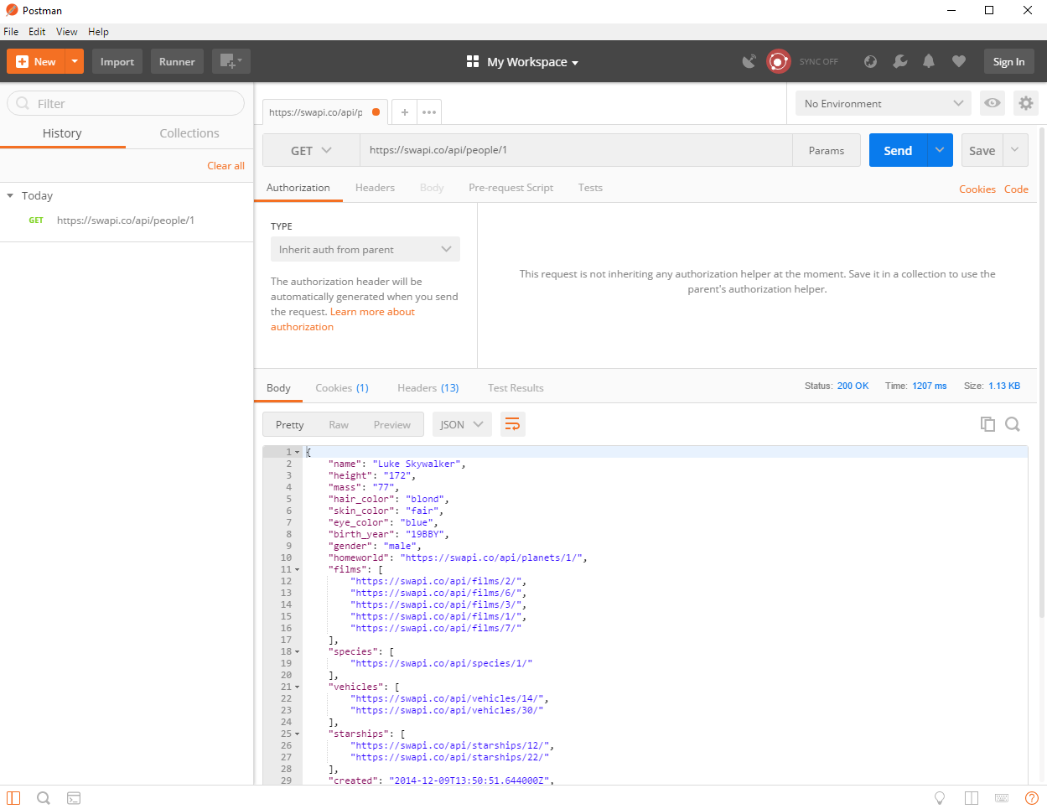
Task: Open the Edit menu
Action: (x=37, y=32)
